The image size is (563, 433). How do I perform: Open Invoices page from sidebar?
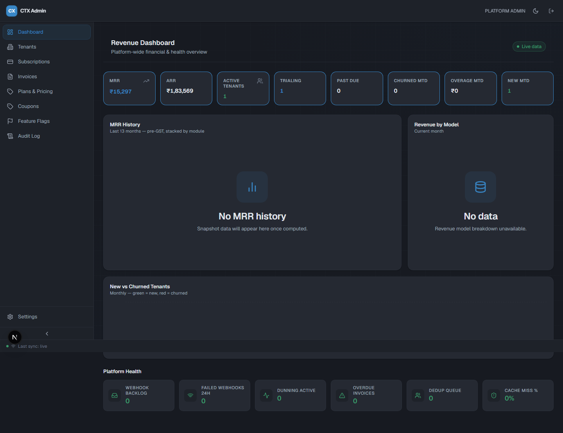[x=47, y=77]
